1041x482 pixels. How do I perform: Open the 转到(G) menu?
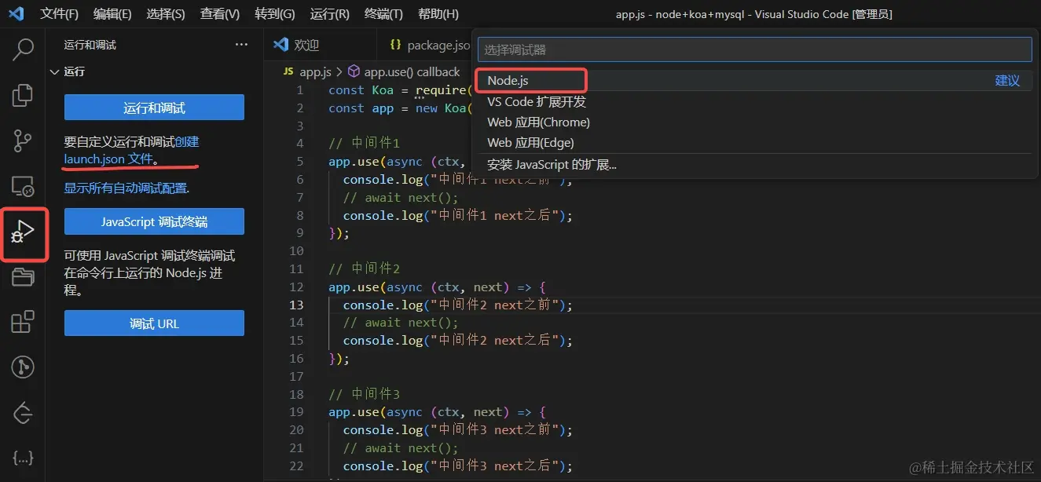click(x=275, y=14)
